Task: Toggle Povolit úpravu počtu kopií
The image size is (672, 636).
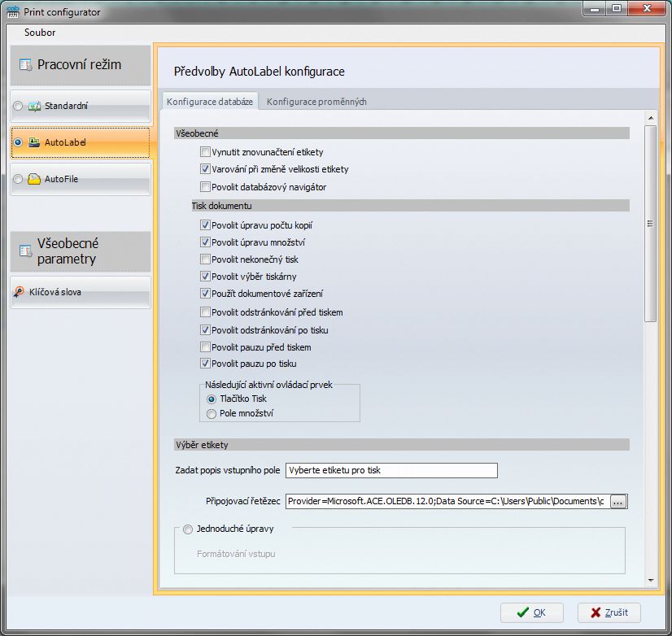Action: [205, 225]
